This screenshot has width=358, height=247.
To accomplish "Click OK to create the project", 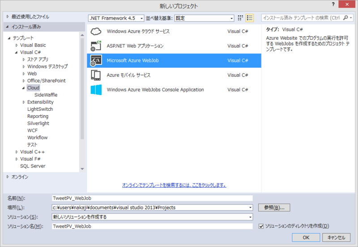I will point(306,238).
